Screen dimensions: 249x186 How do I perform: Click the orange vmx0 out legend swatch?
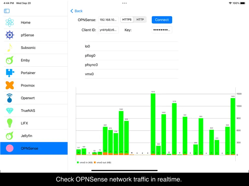95,162
